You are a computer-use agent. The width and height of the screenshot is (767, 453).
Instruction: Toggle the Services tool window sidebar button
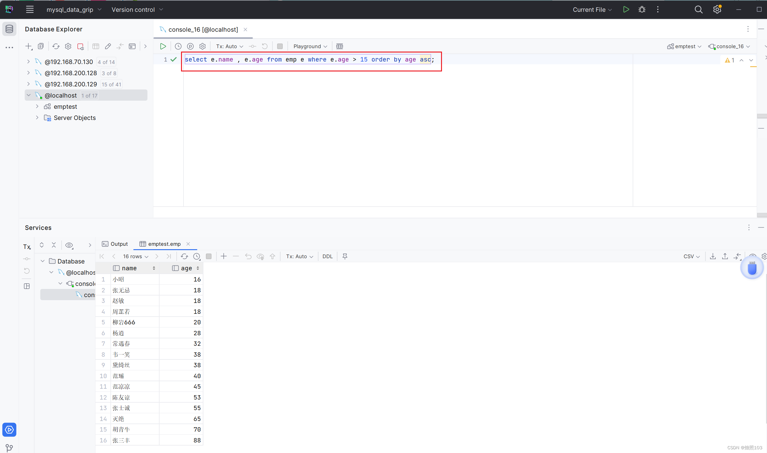[x=9, y=430]
